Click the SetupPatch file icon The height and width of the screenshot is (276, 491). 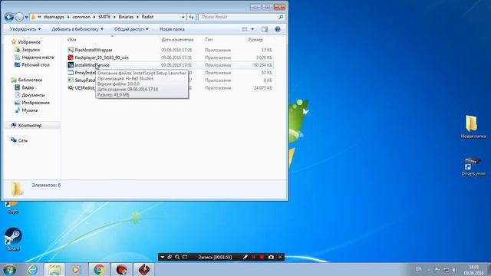pos(71,80)
